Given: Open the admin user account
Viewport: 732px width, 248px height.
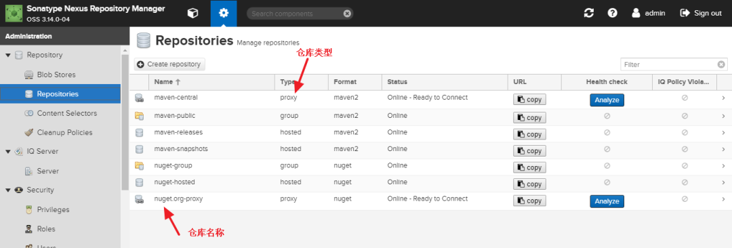Looking at the screenshot, I should (648, 13).
